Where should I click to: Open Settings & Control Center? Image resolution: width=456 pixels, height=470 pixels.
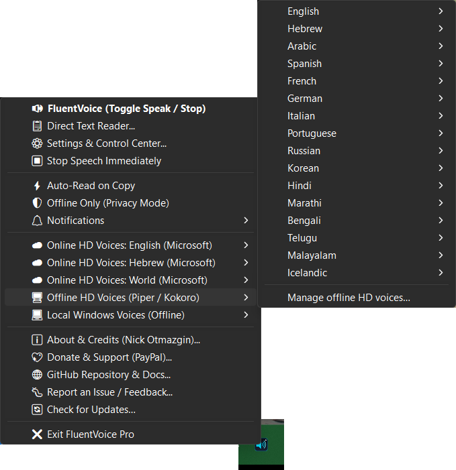coord(130,143)
